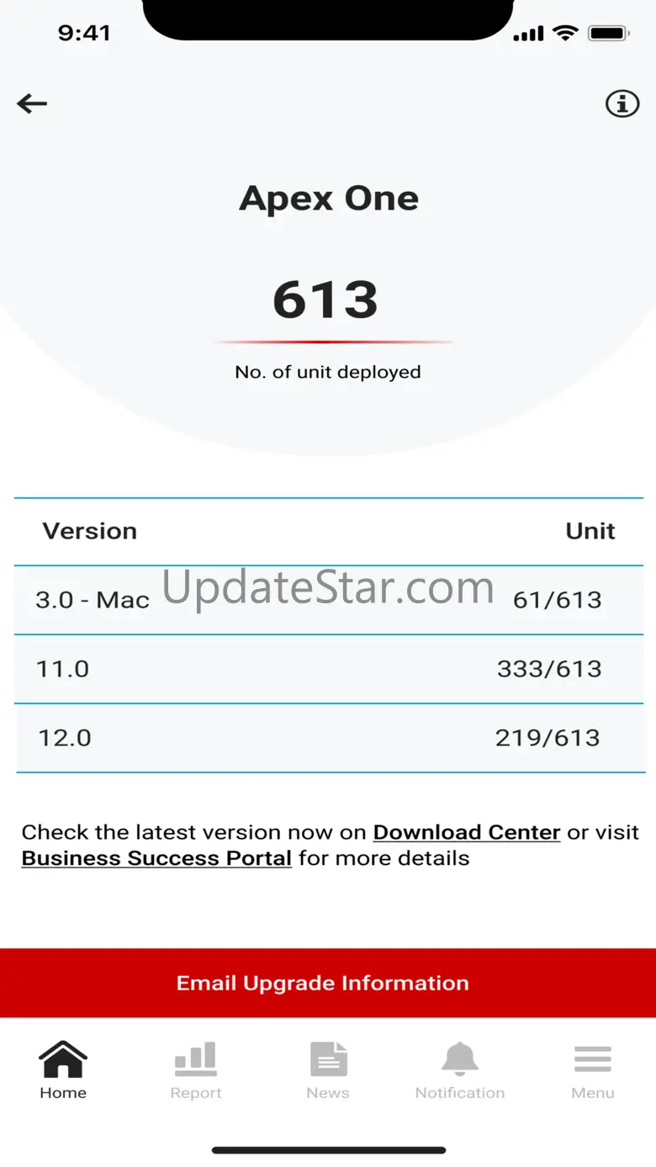Select the 3.0 - Mac version row
The height and width of the screenshot is (1167, 656).
pos(329,600)
